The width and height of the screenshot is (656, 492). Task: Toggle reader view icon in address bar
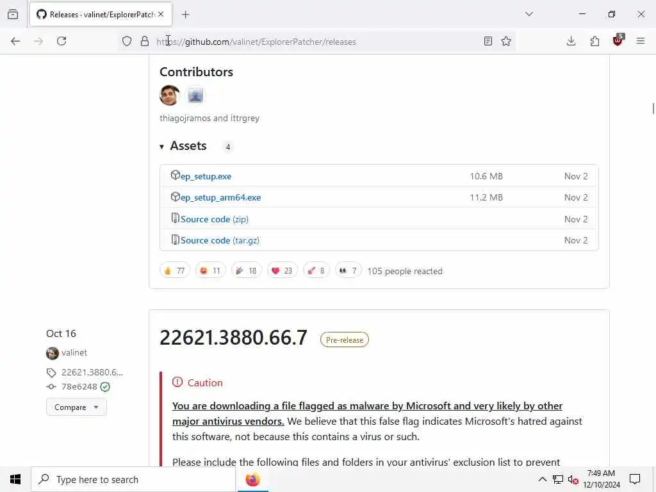488,41
